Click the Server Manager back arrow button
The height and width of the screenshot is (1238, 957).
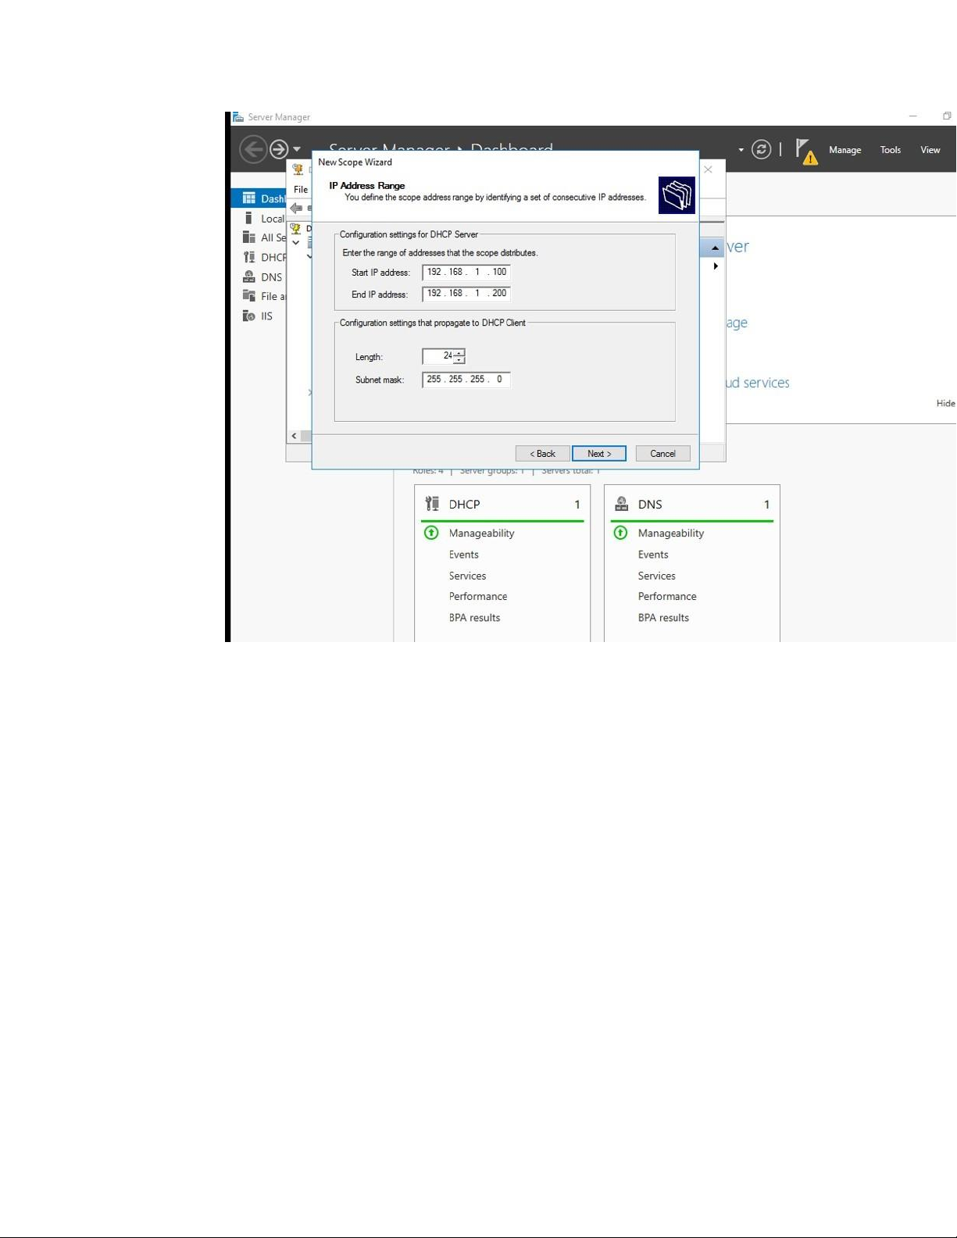(253, 149)
